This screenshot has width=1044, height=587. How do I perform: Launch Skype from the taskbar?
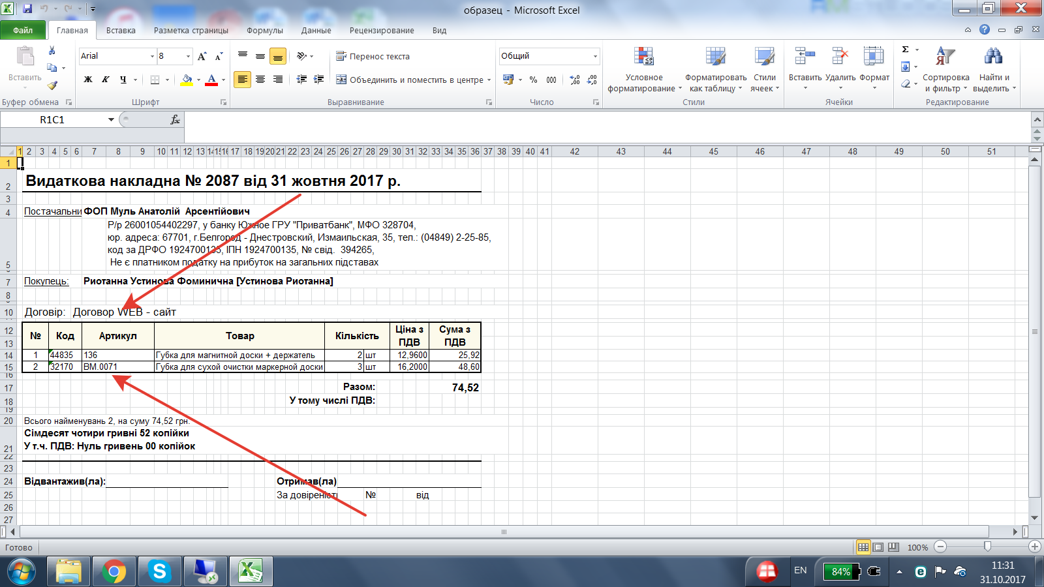coord(159,572)
